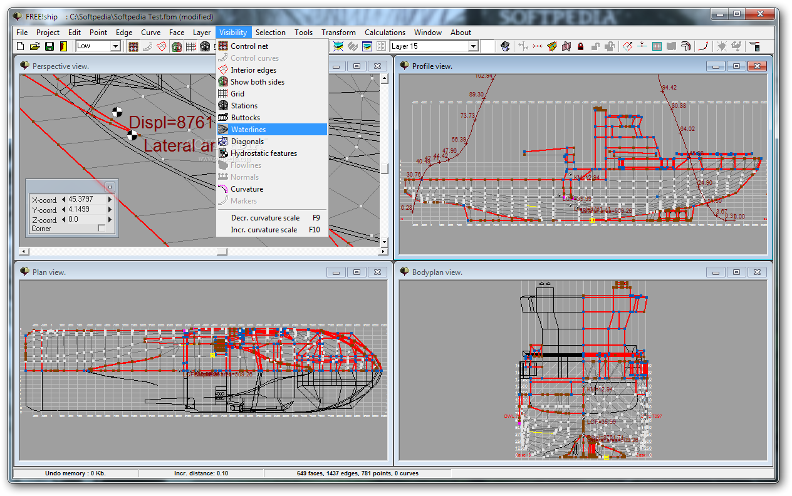This screenshot has height=496, width=792.
Task: Open the Transform menu
Action: click(x=338, y=33)
